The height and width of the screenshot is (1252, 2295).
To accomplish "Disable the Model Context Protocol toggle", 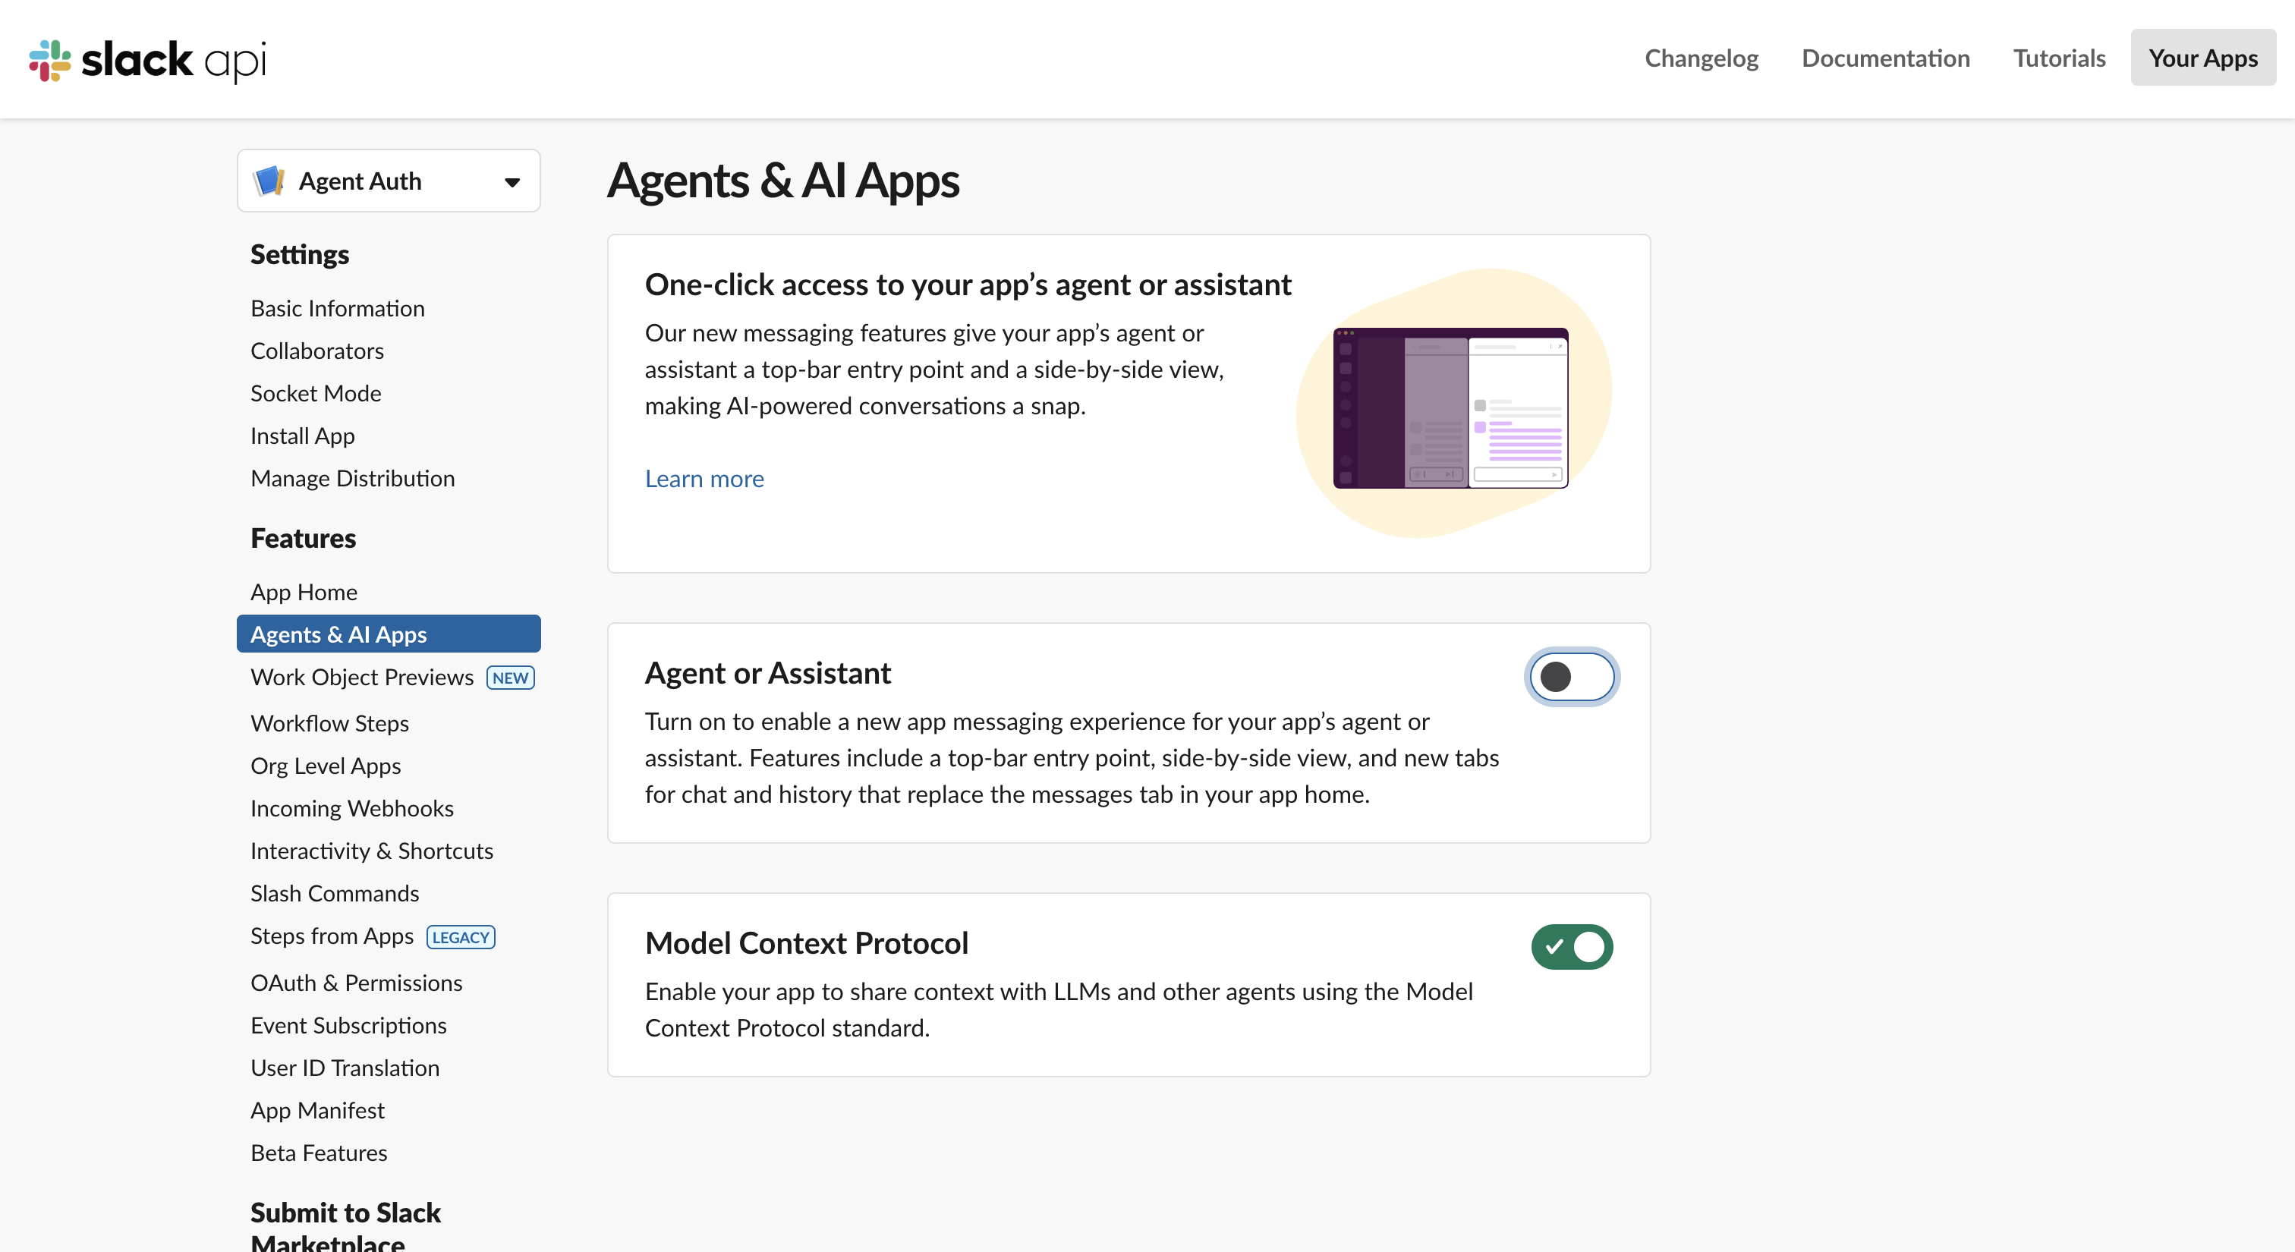I will 1572,946.
